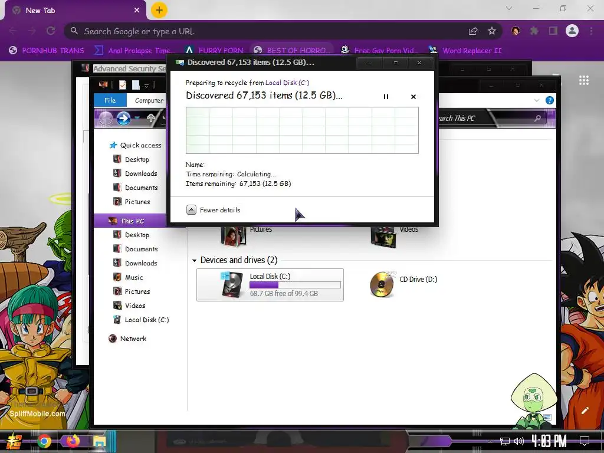Open the volume control in system tray
The height and width of the screenshot is (453, 604).
[x=519, y=441]
